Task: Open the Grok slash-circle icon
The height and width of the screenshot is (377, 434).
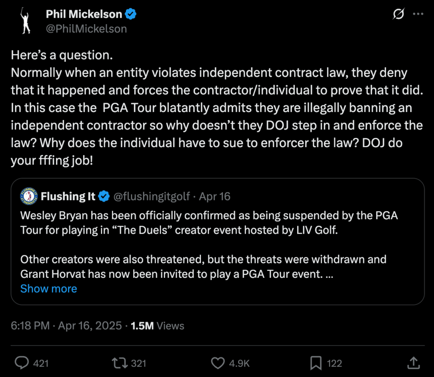Action: pyautogui.click(x=398, y=14)
